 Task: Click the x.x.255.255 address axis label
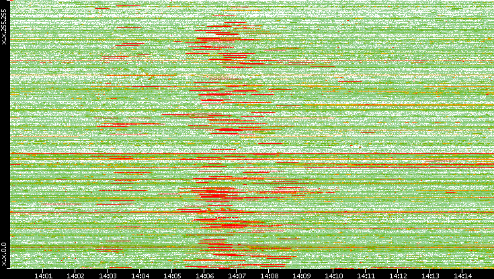click(x=4, y=27)
